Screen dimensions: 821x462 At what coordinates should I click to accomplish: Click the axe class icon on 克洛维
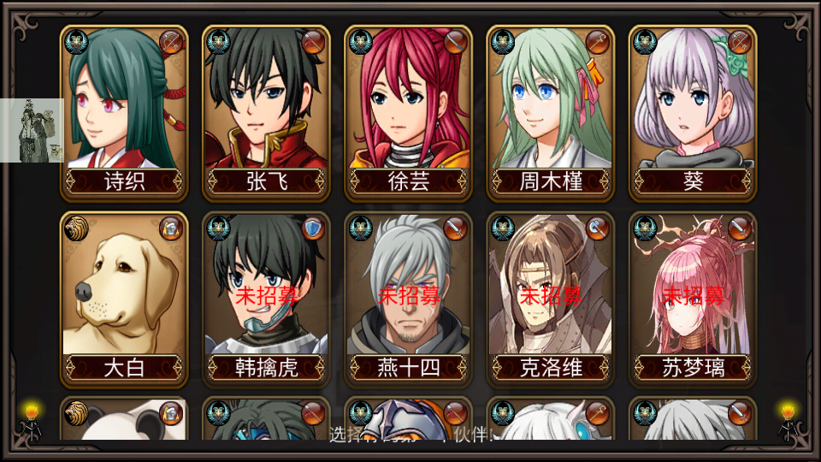[597, 229]
